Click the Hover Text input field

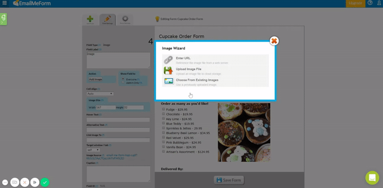(x=118, y=120)
